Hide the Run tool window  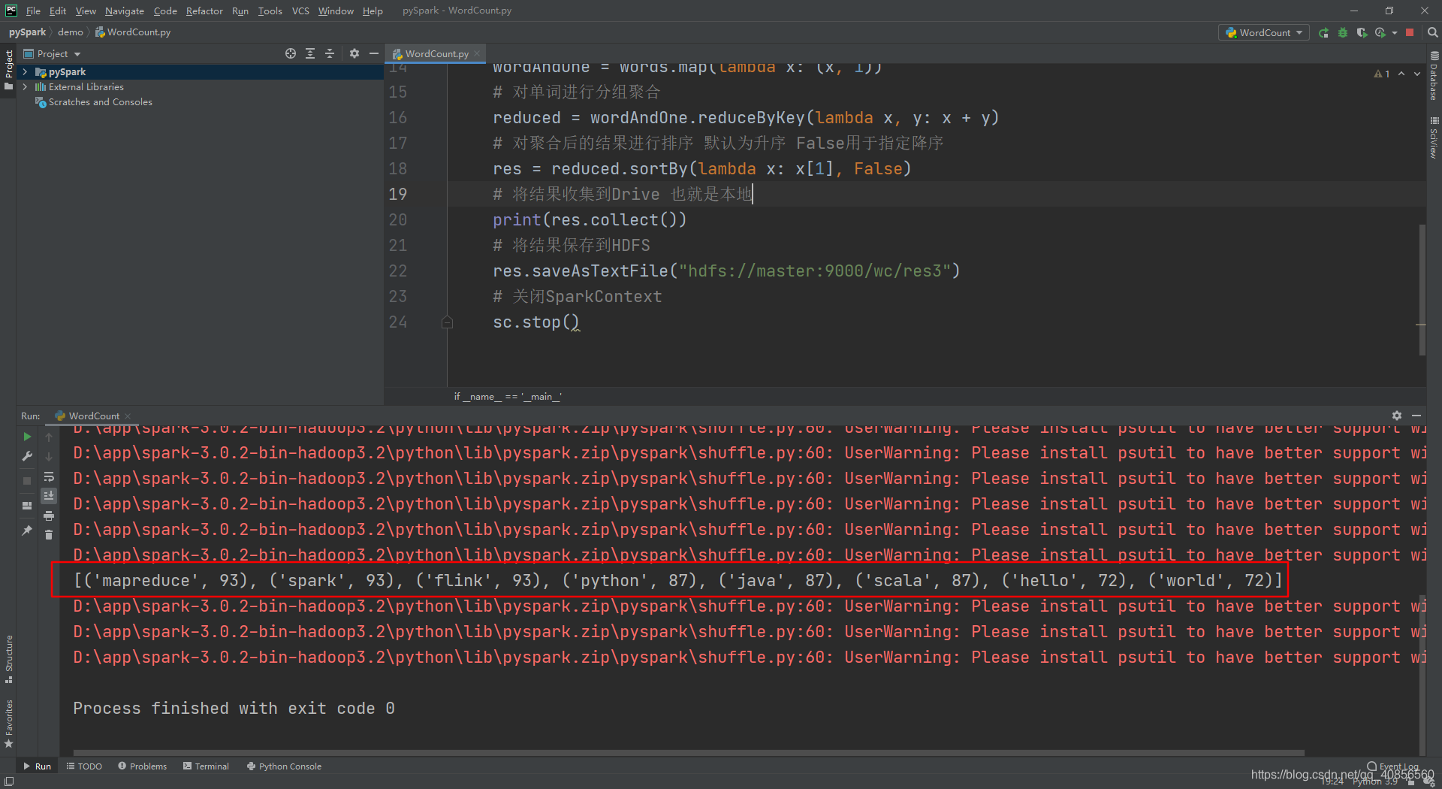point(1416,416)
